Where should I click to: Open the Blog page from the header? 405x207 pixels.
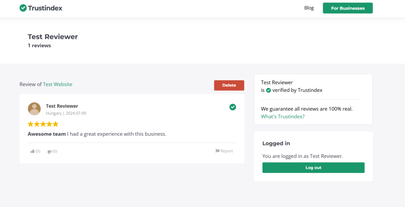click(x=309, y=8)
